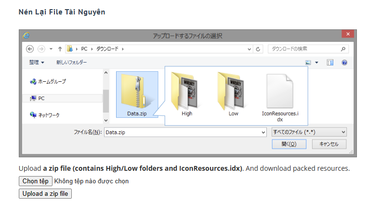Viewport: 368px width, 216px height.
Task: Click the Internet Explorer icon in title bar
Action: (x=26, y=36)
